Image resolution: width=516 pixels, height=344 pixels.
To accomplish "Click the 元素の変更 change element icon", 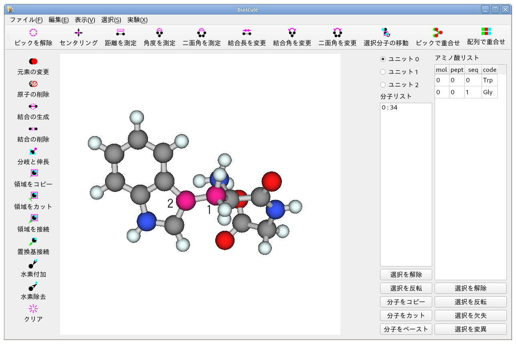I will [33, 61].
